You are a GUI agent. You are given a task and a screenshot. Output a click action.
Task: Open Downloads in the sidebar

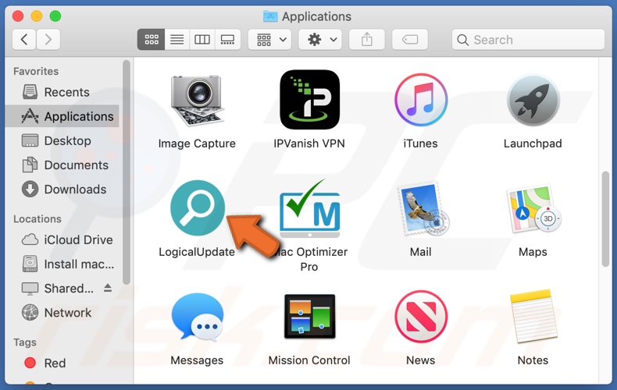62,190
